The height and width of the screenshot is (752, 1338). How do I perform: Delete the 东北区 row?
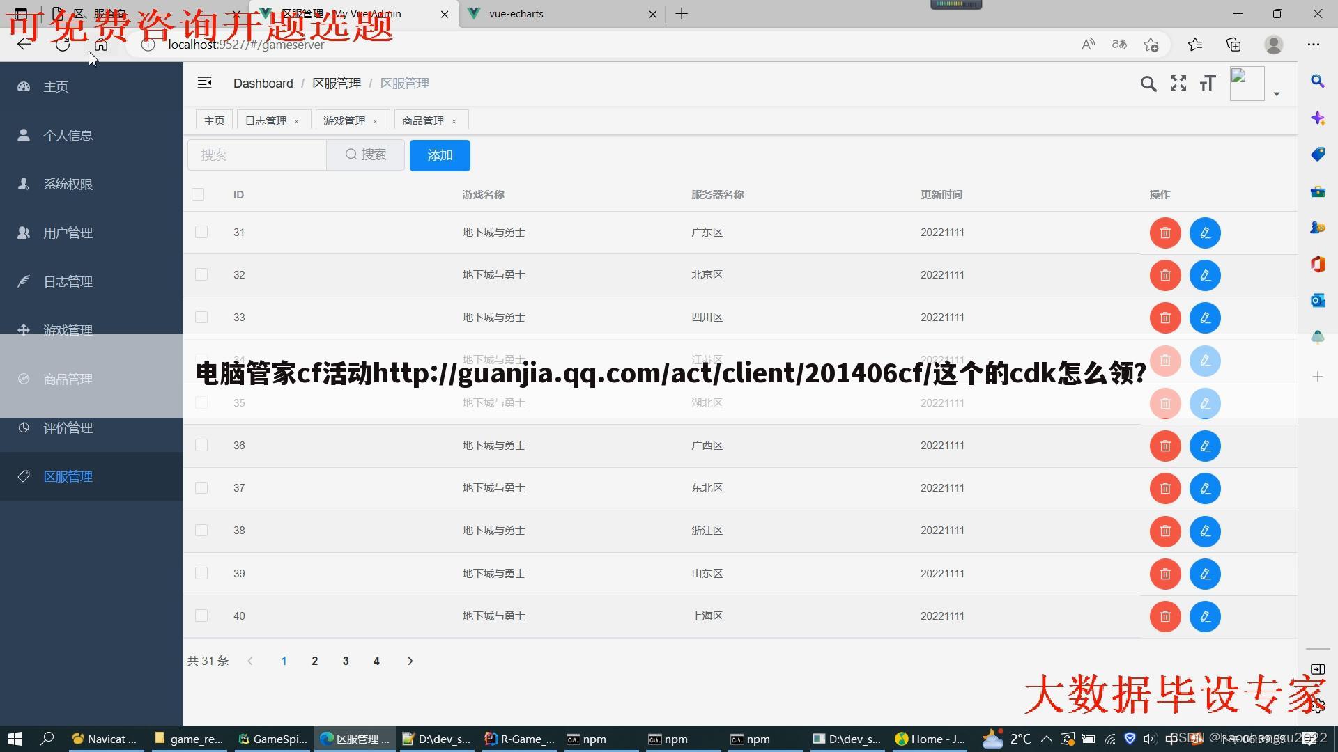click(1164, 489)
